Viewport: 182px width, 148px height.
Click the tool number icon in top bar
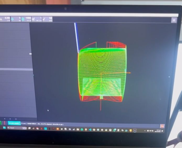click(34, 19)
